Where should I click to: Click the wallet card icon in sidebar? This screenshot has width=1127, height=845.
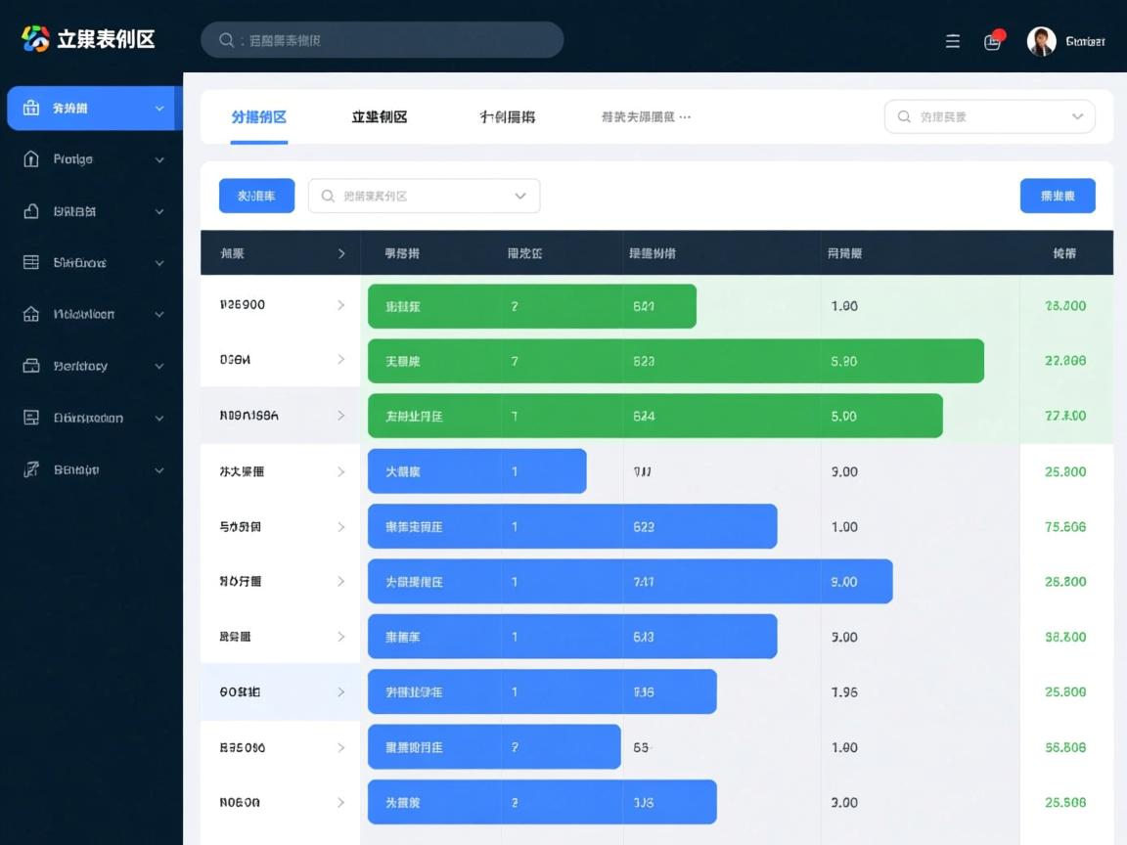[31, 366]
